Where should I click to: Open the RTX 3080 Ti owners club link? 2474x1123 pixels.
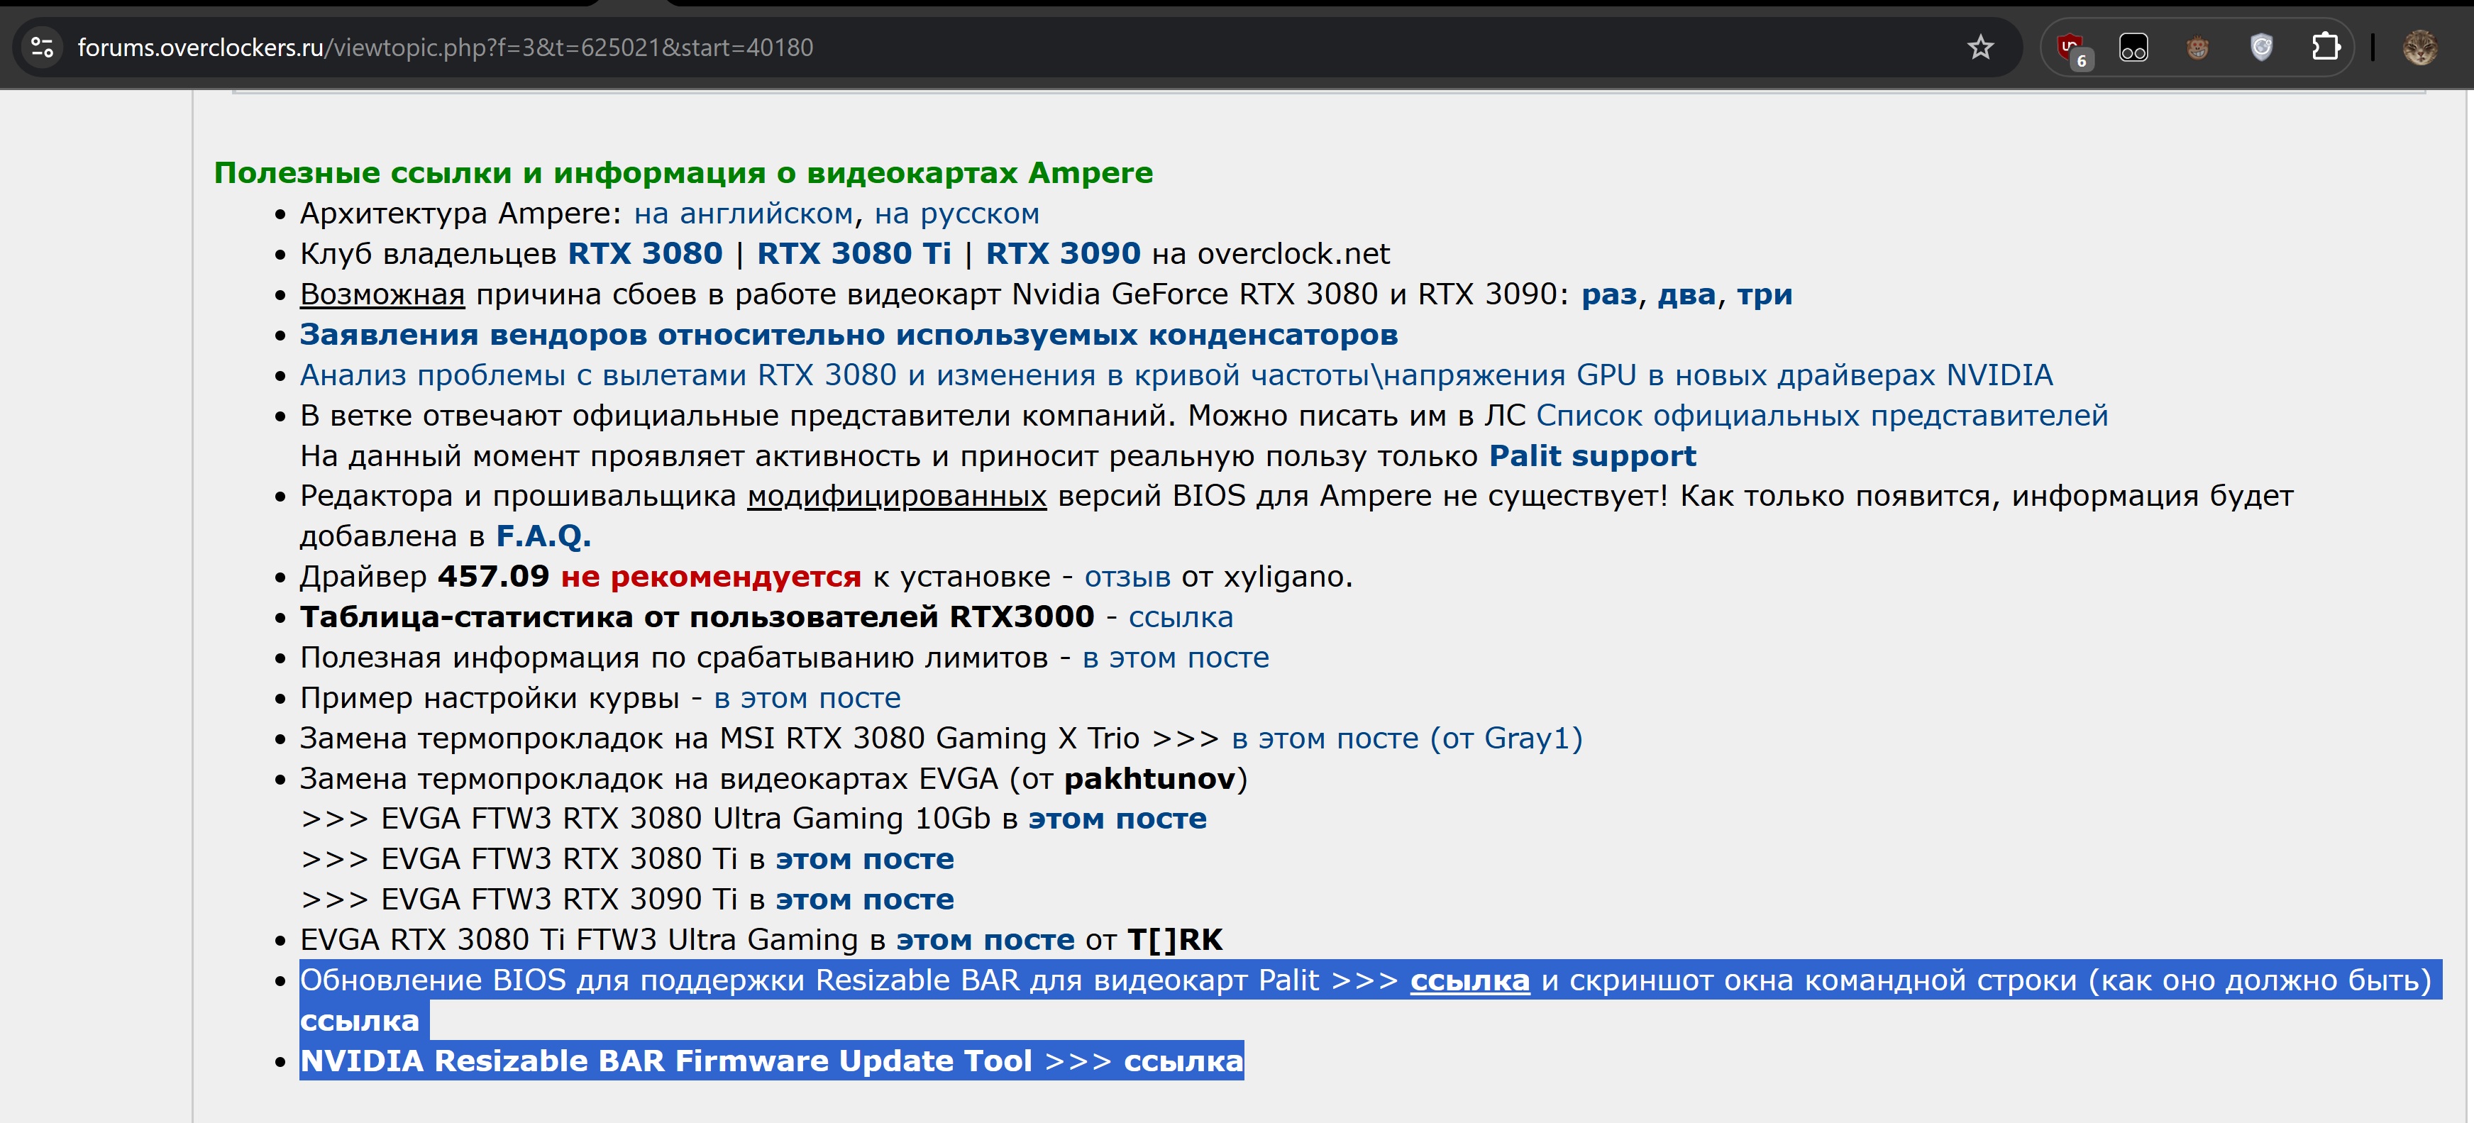click(x=853, y=253)
